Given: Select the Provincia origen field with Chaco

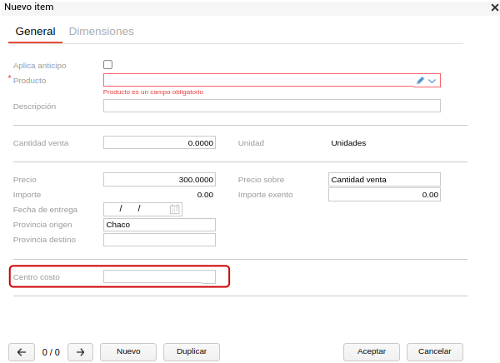Looking at the screenshot, I should click(159, 225).
